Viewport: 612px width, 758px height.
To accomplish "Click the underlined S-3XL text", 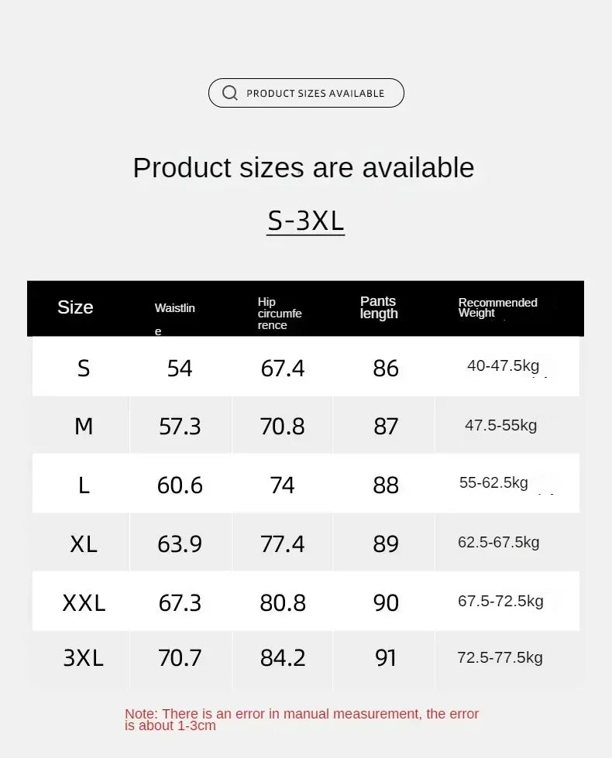I will pyautogui.click(x=306, y=221).
